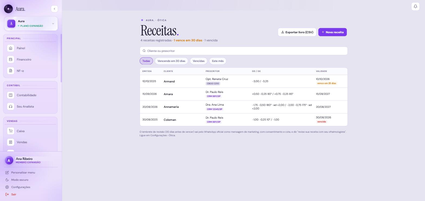Filter by Vencendo em 30 dias
This screenshot has height=201, width=425.
(x=171, y=61)
